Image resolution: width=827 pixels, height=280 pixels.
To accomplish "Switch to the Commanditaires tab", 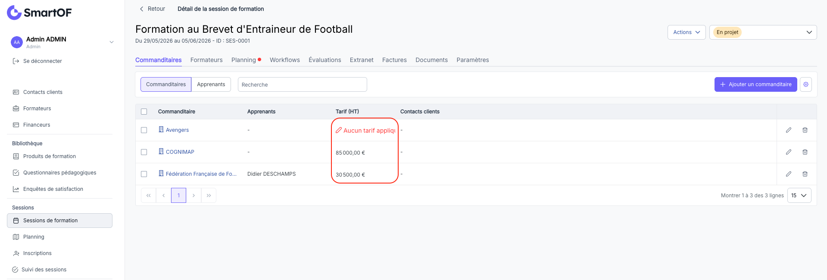I will 159,60.
